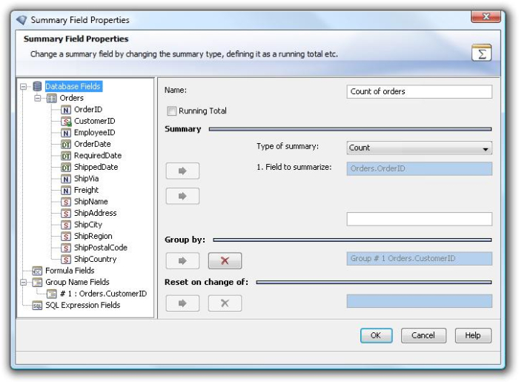519x382 pixels.
Task: Click the Orders table icon
Action: [52, 99]
